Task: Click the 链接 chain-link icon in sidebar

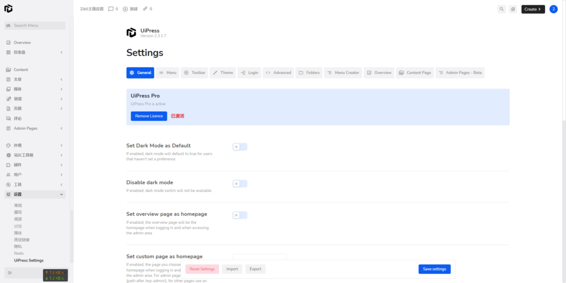Action: [8, 99]
